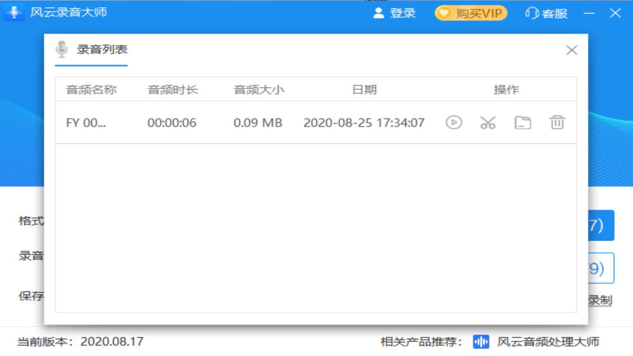Close the 录音列表 dialog
Screen dimensions: 633x356
571,50
